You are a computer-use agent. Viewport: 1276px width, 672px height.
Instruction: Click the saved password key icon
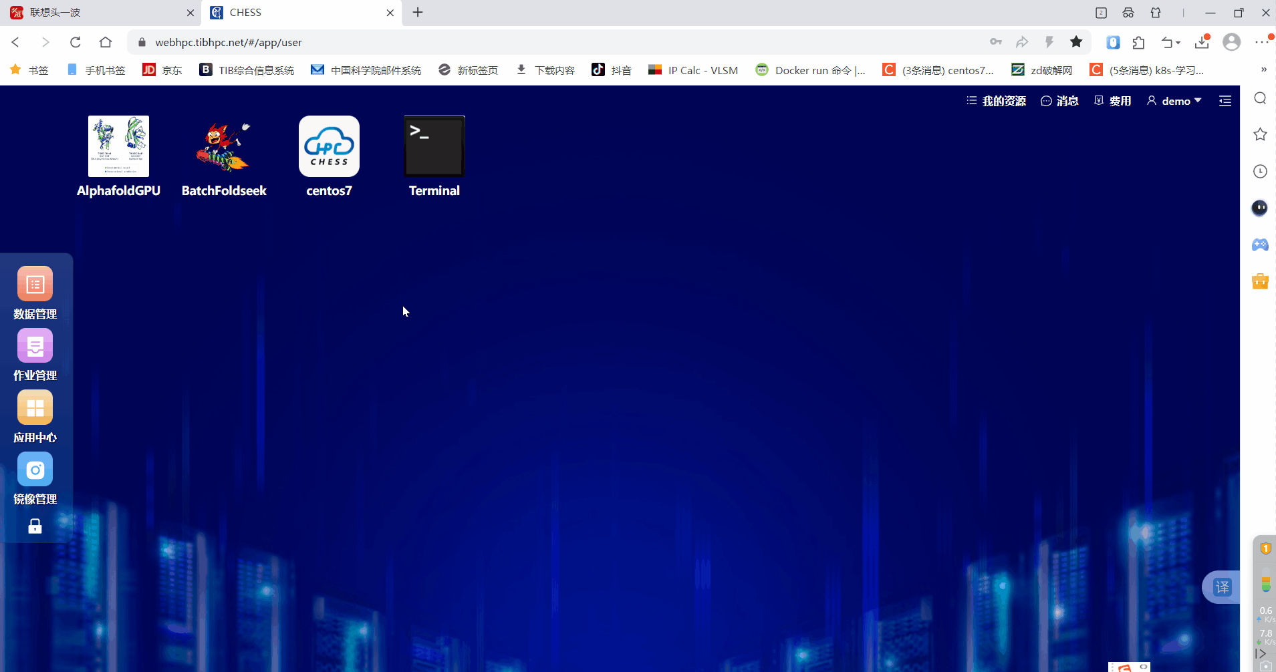[x=996, y=42]
